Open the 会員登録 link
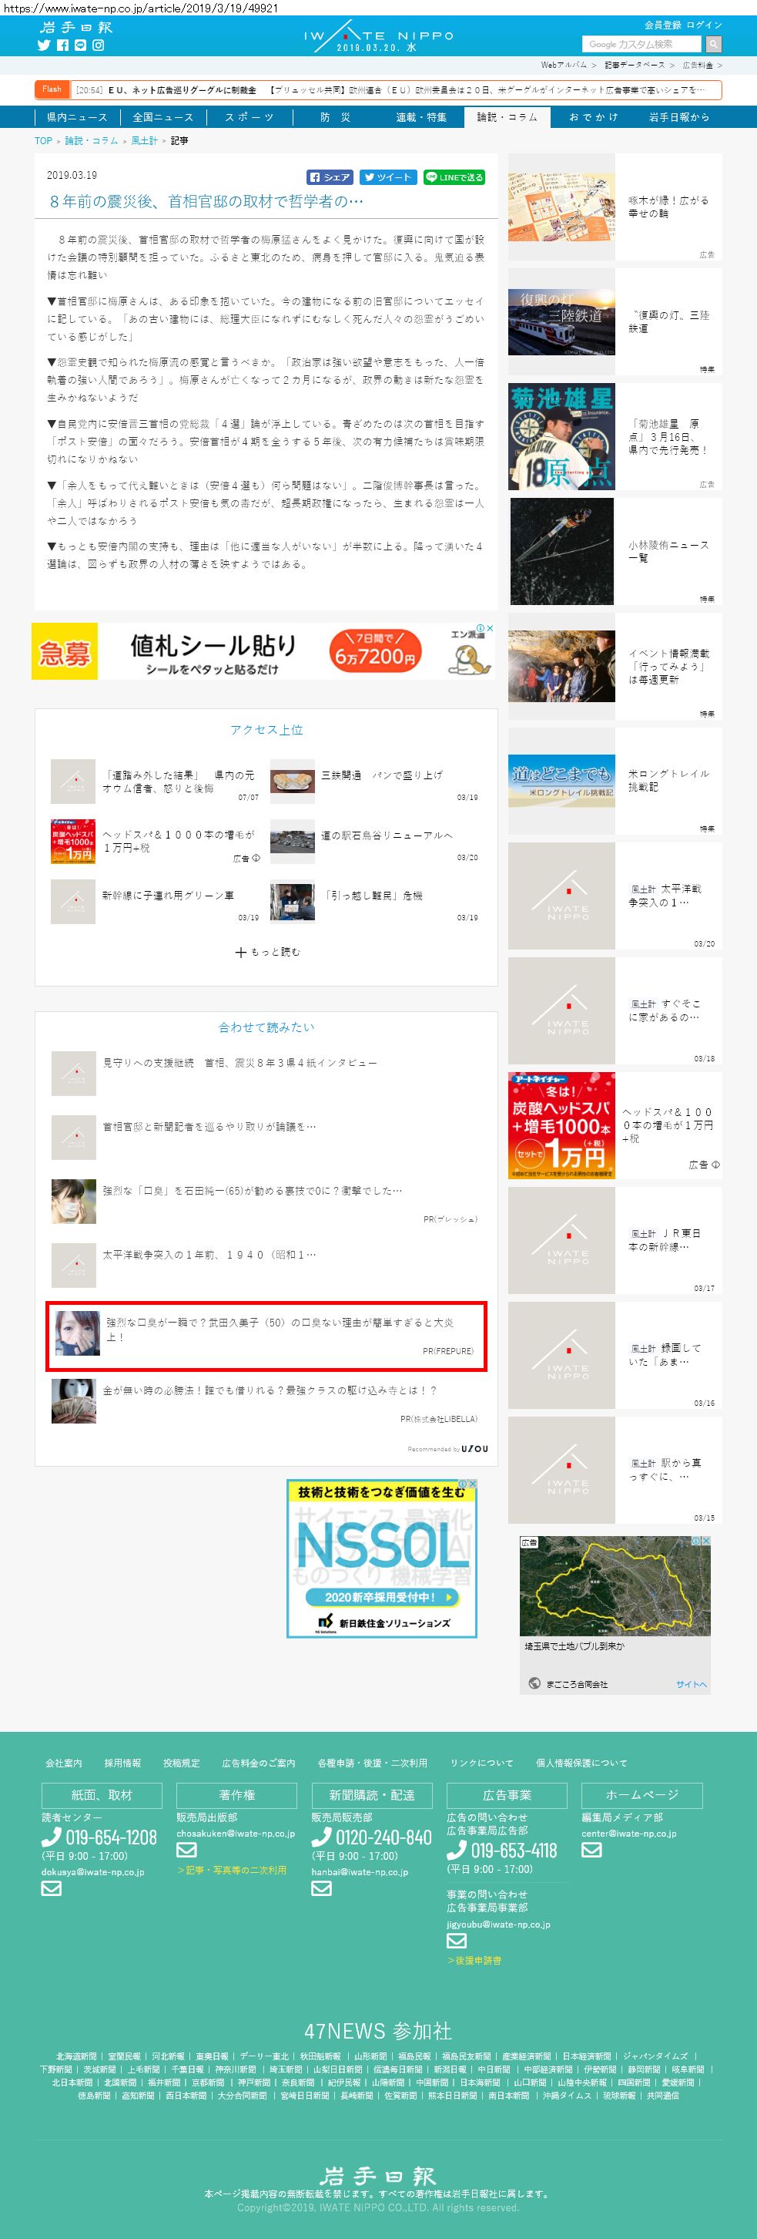757x2239 pixels. click(x=662, y=25)
